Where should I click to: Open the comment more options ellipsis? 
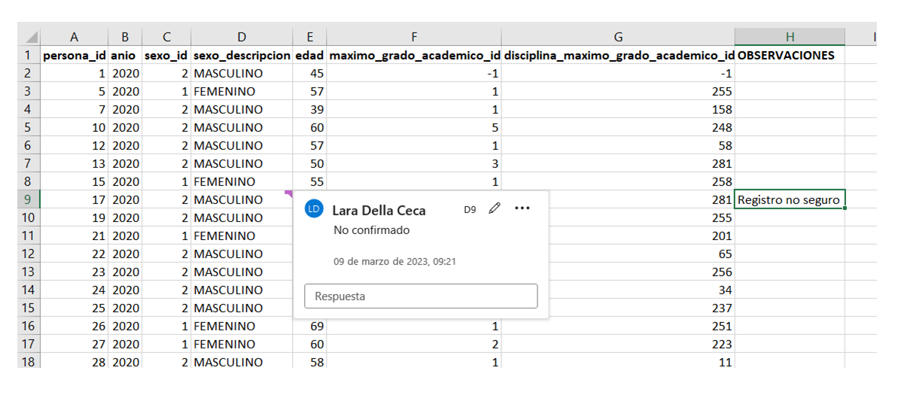click(522, 208)
